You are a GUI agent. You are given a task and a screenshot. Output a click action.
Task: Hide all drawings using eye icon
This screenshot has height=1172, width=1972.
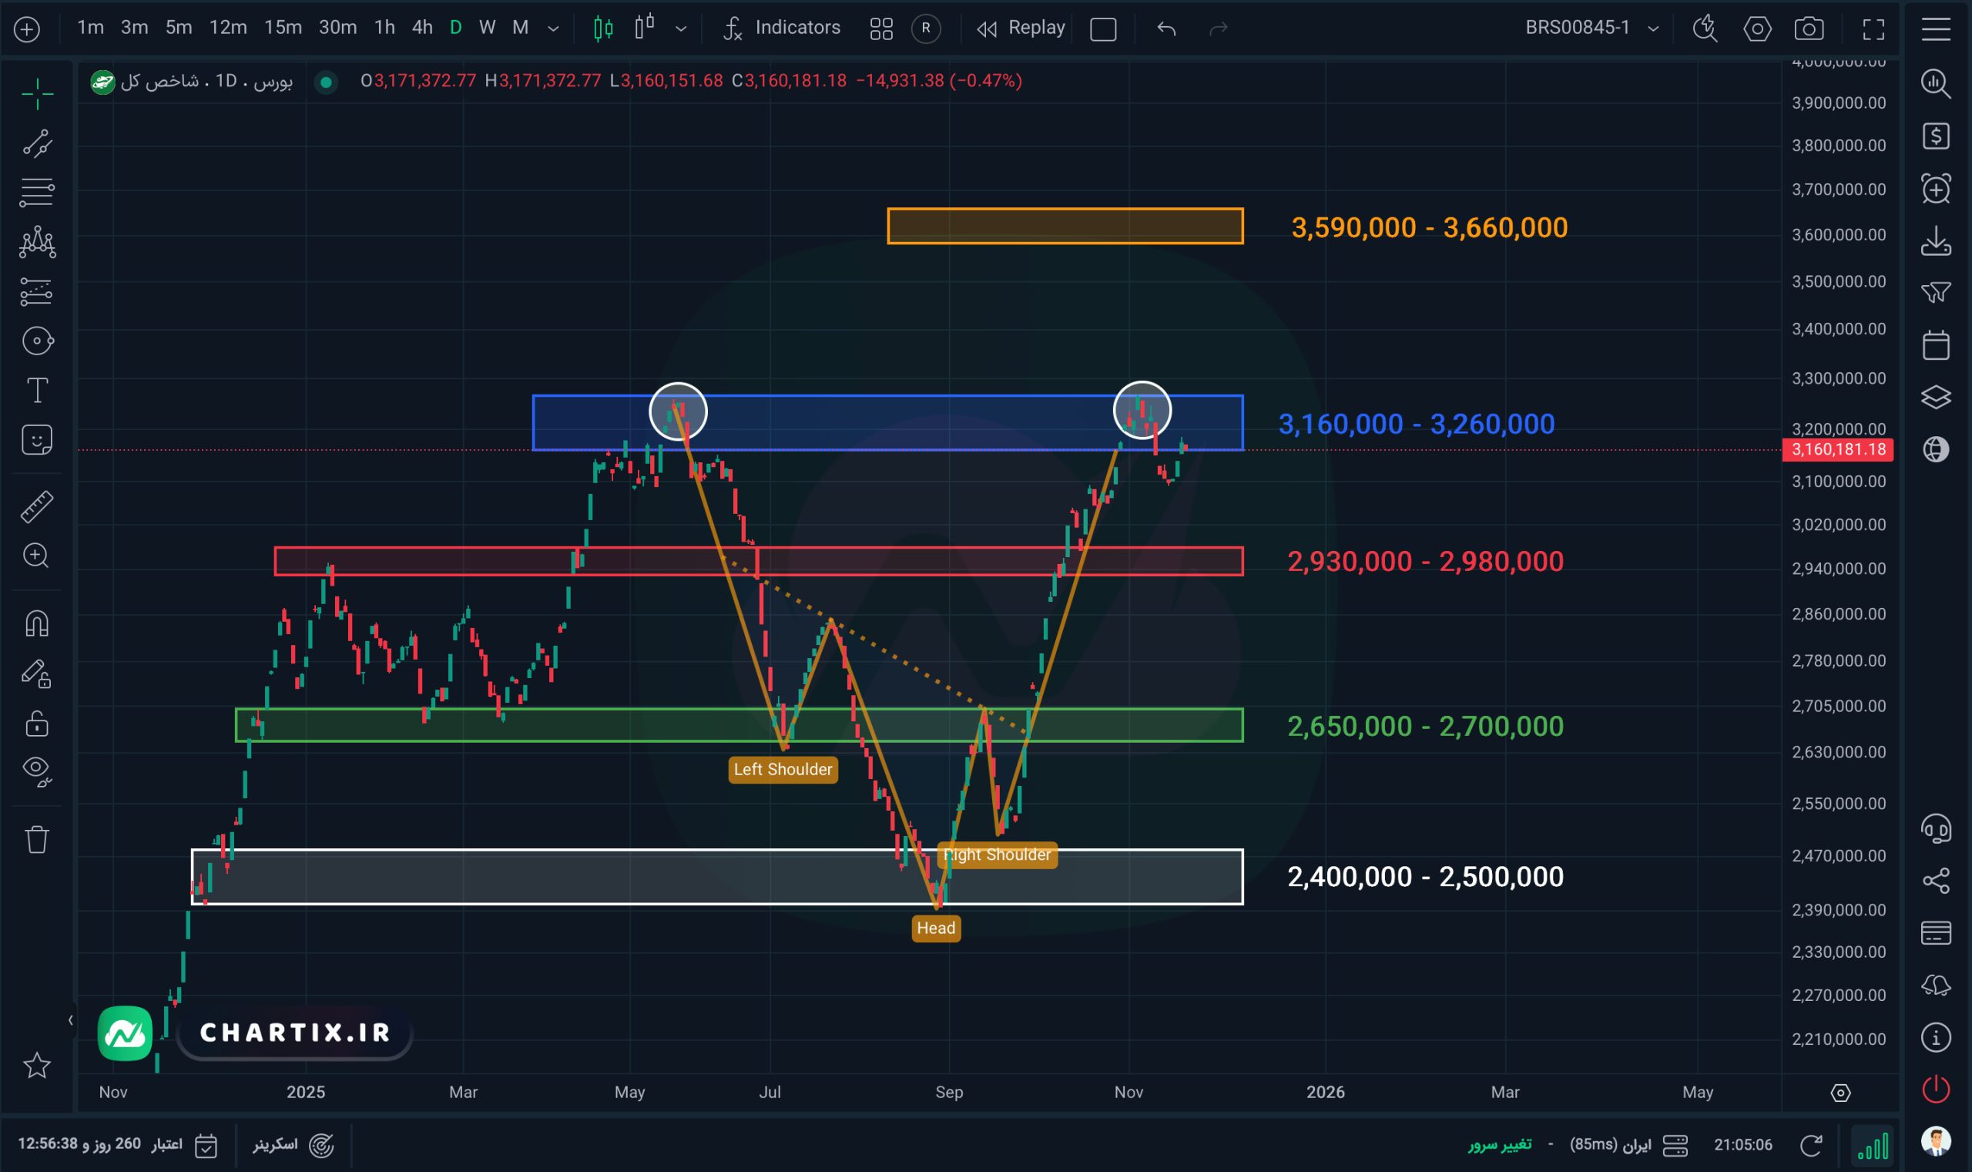(36, 770)
